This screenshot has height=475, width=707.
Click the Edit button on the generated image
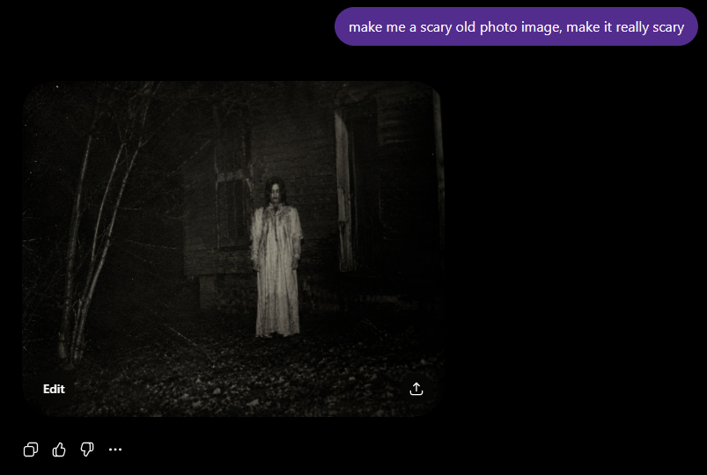click(x=54, y=389)
